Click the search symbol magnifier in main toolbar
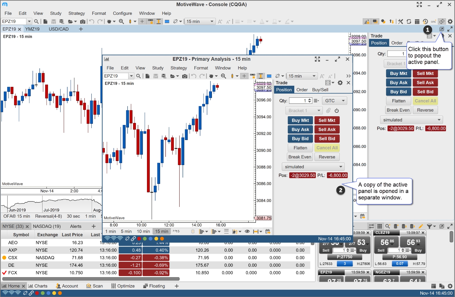Screen dimensions: 455x297 (36, 22)
